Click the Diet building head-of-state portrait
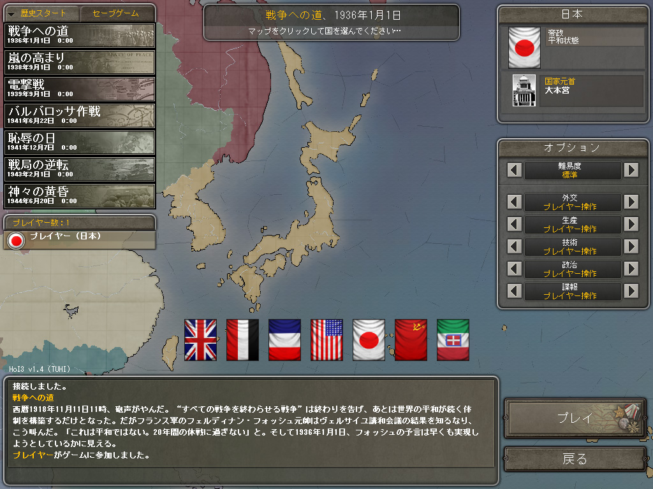Screen dimensions: 653x489 click(524, 90)
